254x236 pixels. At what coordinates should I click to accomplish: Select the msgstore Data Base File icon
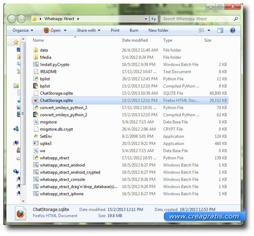(36, 122)
